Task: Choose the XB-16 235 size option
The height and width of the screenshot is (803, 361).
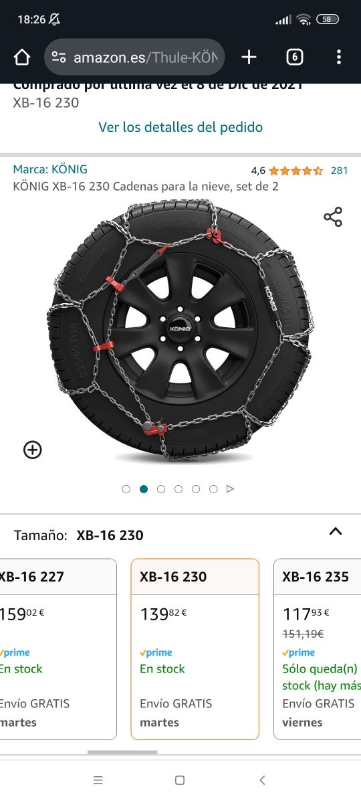Action: [x=318, y=649]
